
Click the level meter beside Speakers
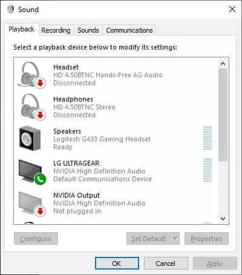(208, 138)
